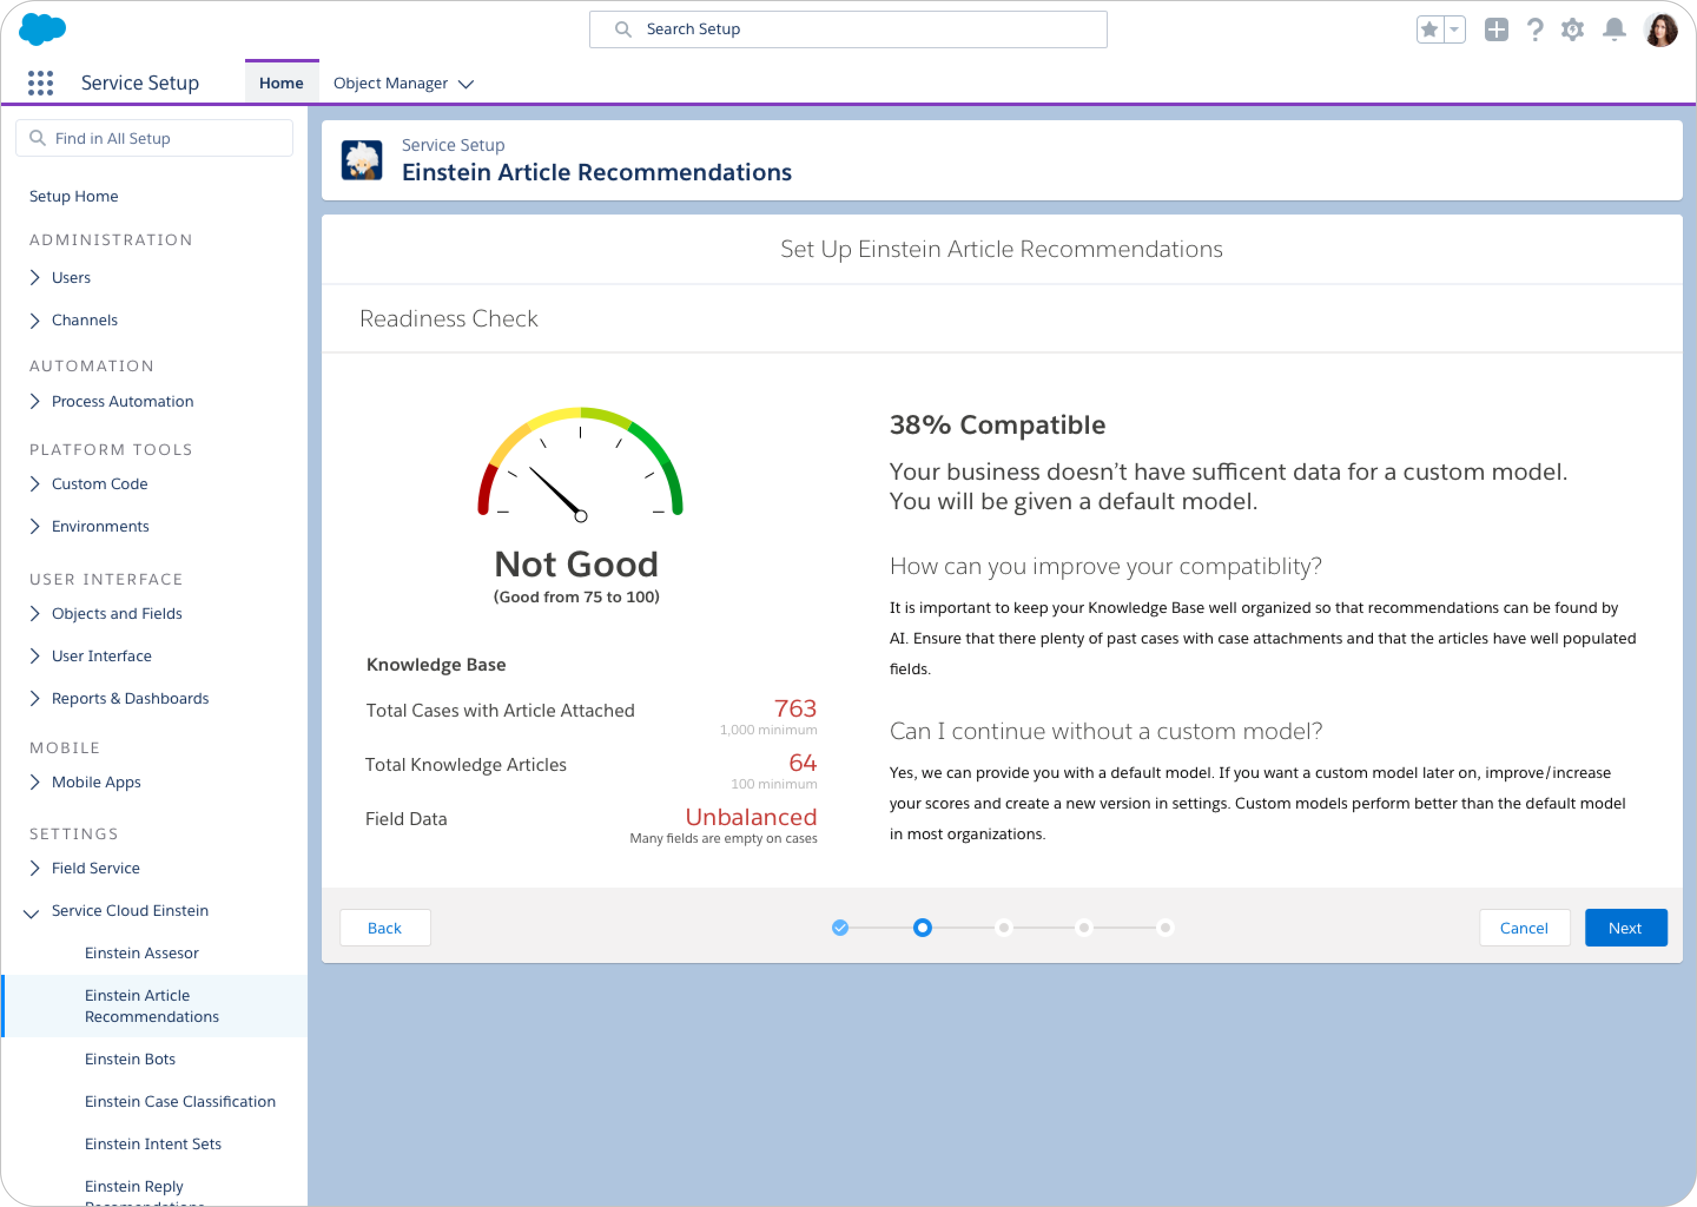Open the setup gear icon
The height and width of the screenshot is (1207, 1697).
[x=1572, y=29]
